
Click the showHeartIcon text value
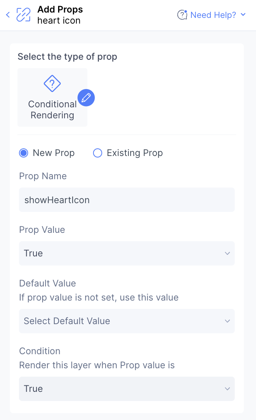pos(57,199)
